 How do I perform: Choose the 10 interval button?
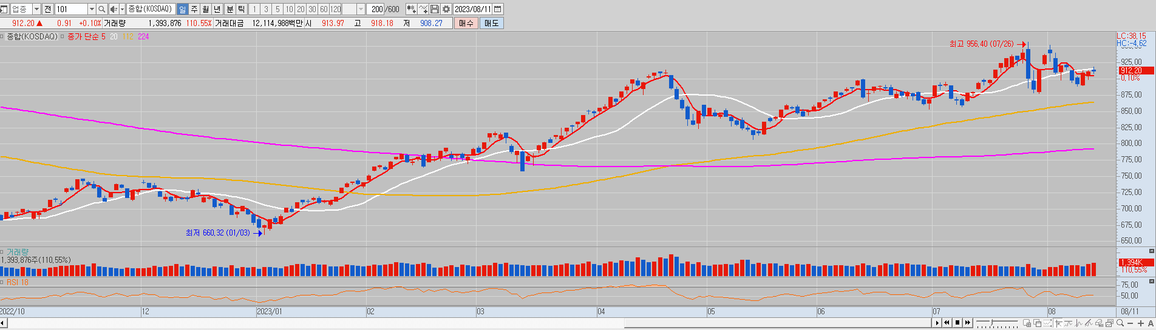(x=289, y=9)
